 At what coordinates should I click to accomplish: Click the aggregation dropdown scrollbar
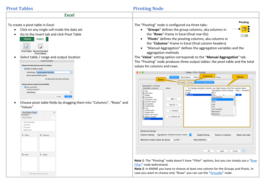(234, 101)
